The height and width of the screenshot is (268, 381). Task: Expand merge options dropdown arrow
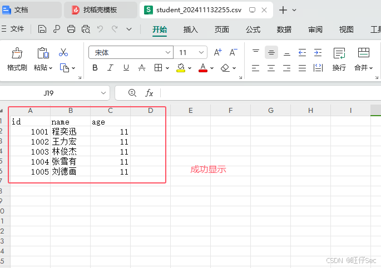tap(371, 68)
